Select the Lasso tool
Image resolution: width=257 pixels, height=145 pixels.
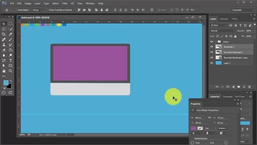coord(4,29)
